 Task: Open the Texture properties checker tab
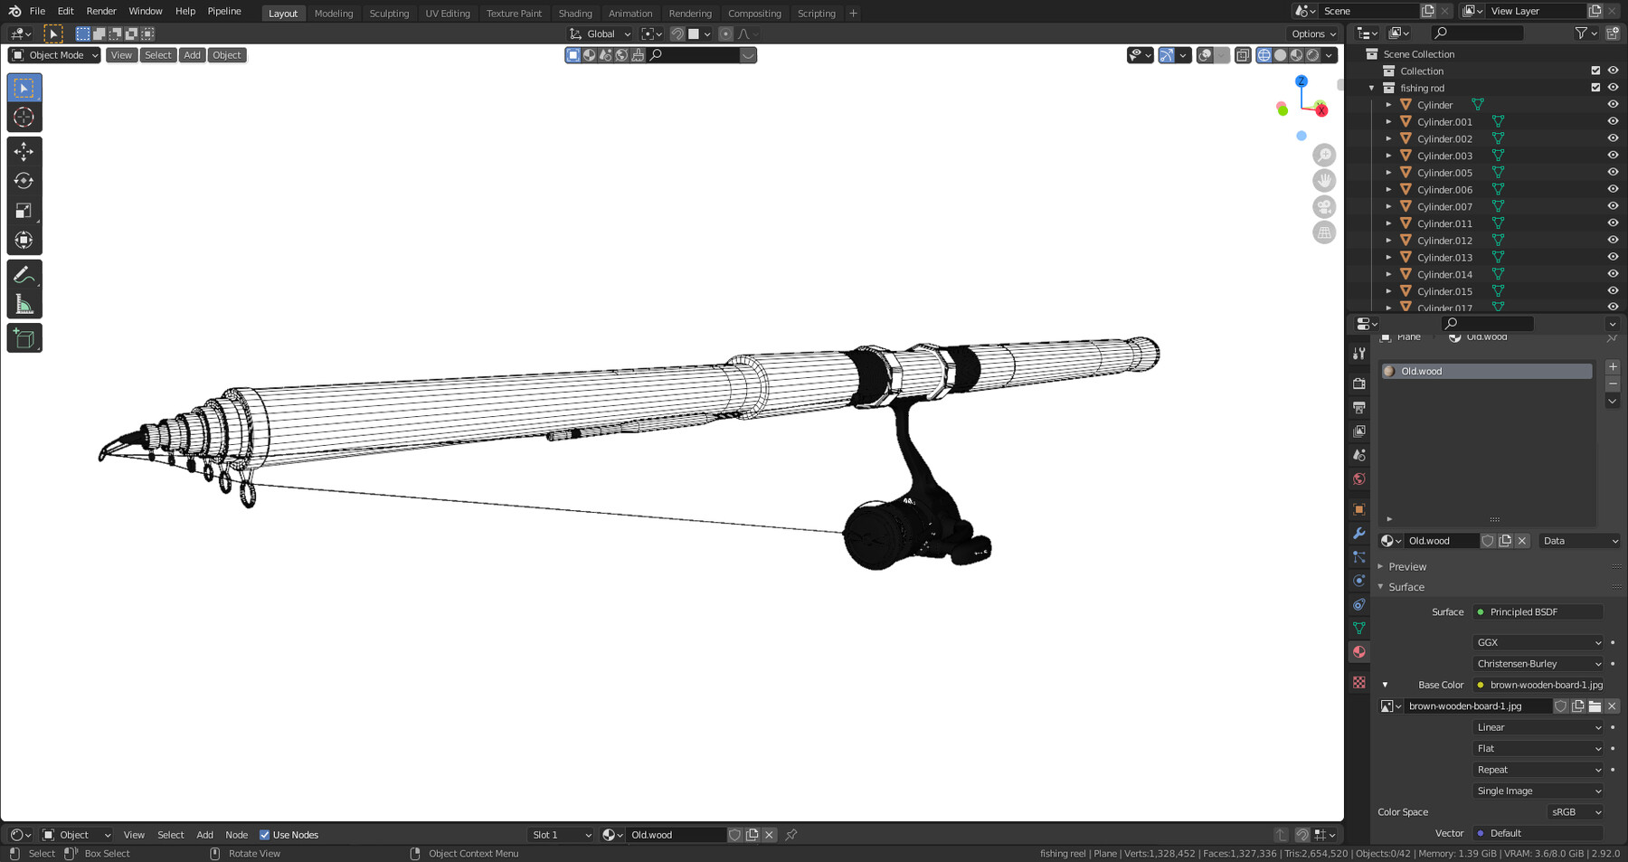coord(1359,683)
